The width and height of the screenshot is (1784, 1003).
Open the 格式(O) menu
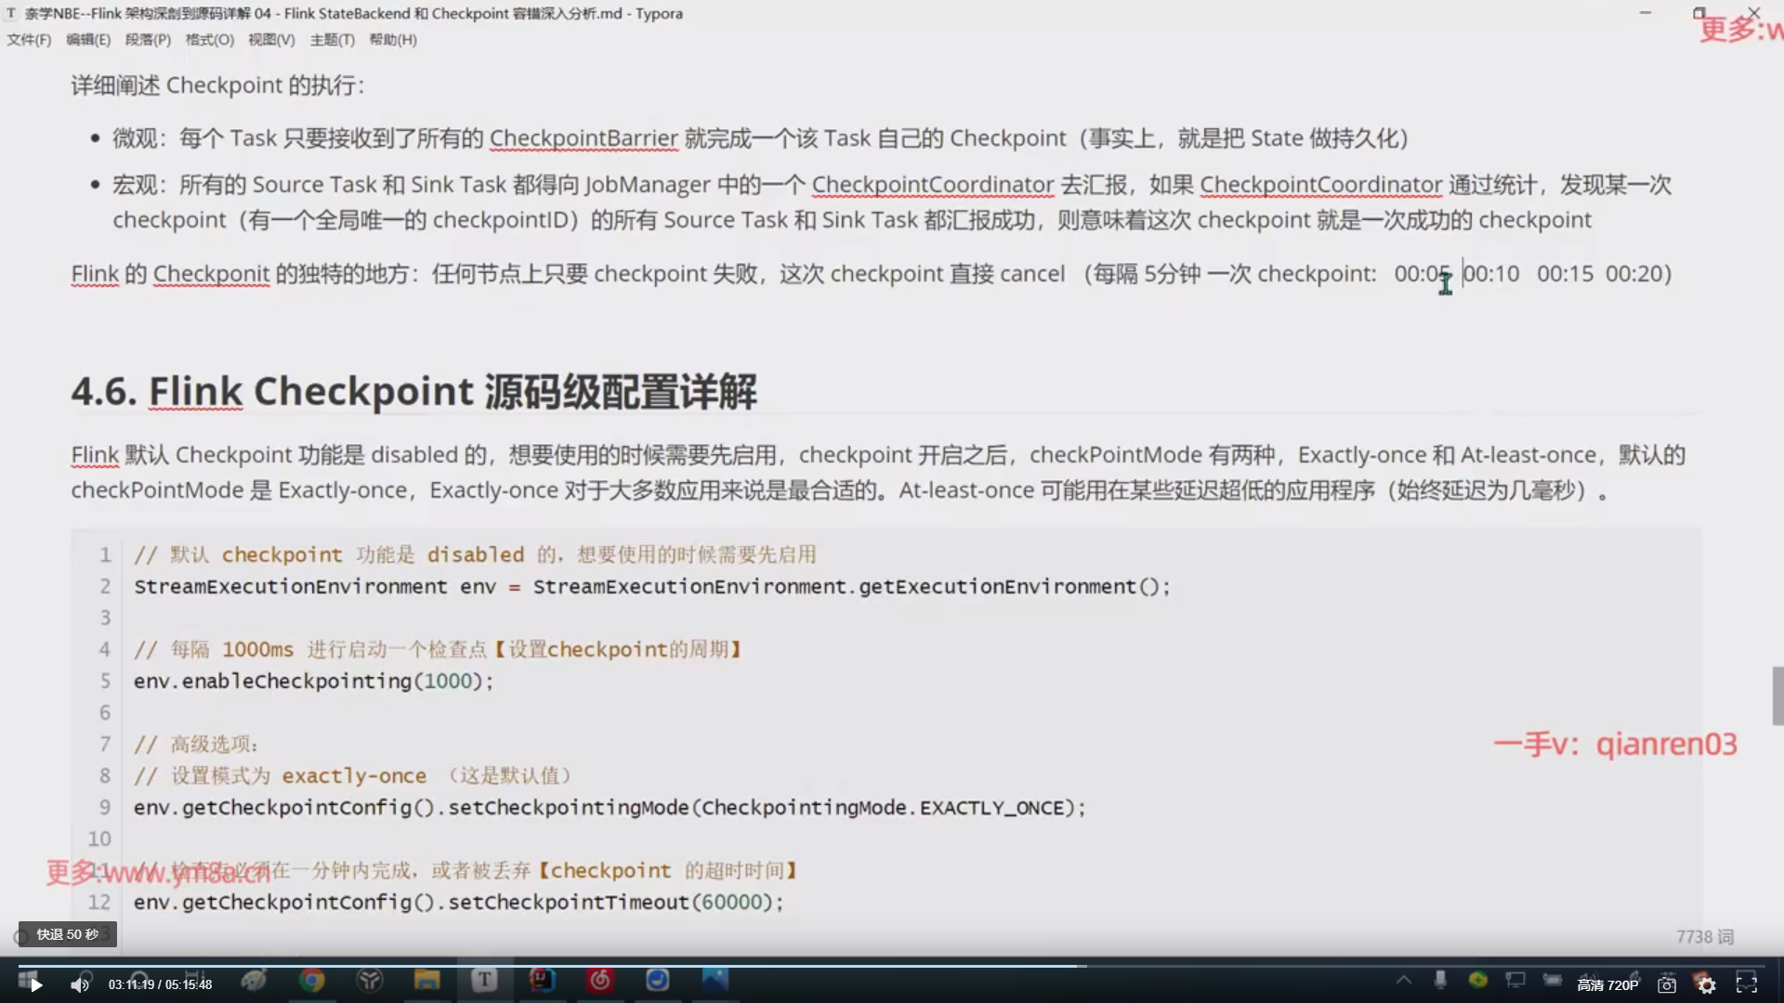click(209, 40)
